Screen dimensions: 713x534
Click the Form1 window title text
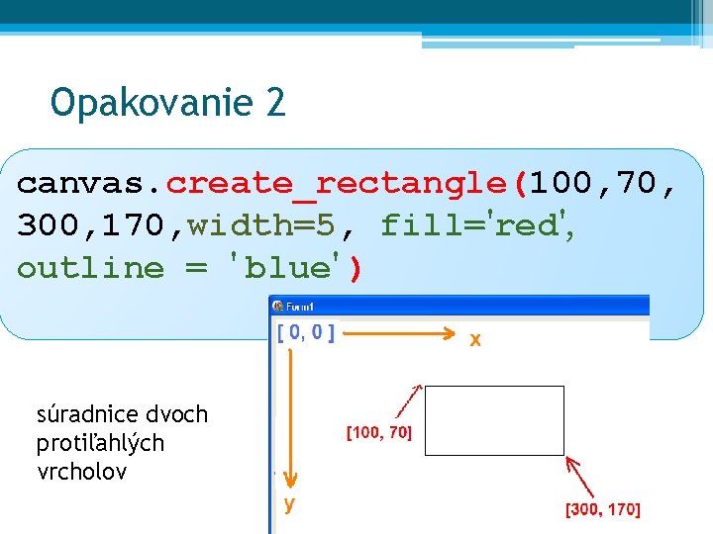coord(300,307)
